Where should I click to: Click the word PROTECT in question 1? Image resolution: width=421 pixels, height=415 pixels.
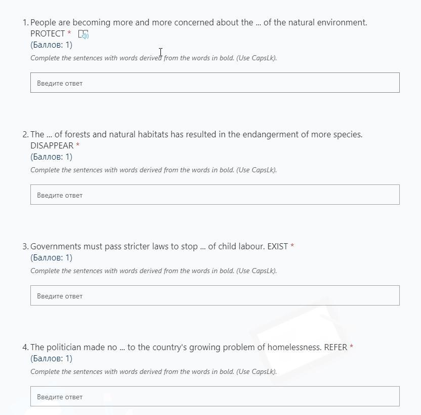tap(48, 33)
